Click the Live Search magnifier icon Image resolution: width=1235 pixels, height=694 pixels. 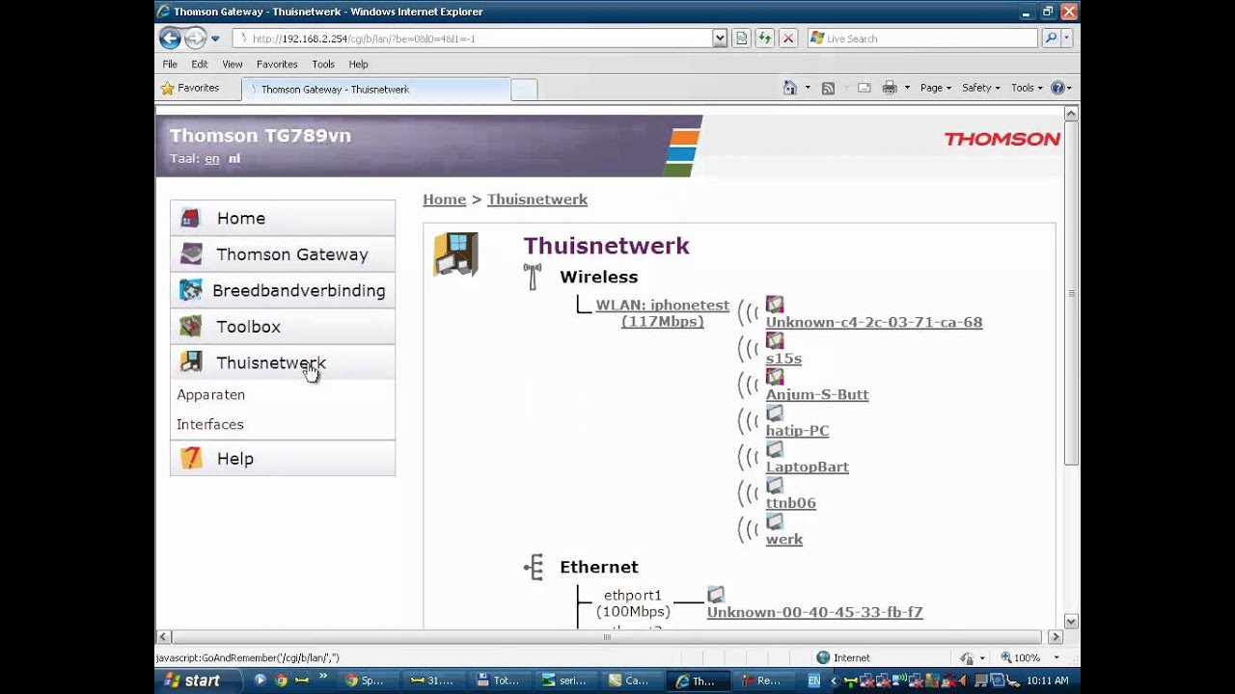pyautogui.click(x=1051, y=39)
